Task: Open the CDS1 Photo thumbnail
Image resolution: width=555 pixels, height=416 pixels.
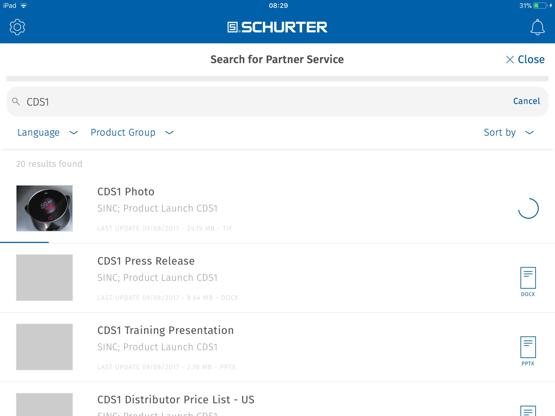Action: (x=44, y=208)
